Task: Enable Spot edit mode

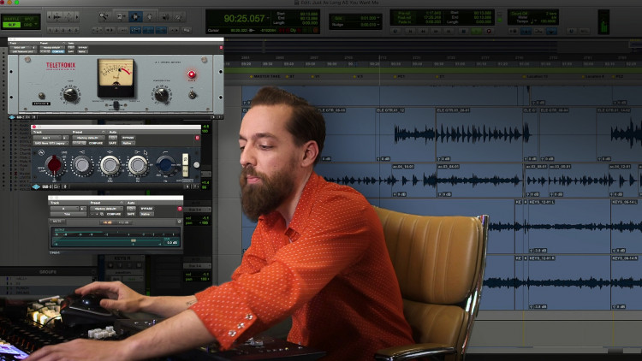Action: (29, 19)
